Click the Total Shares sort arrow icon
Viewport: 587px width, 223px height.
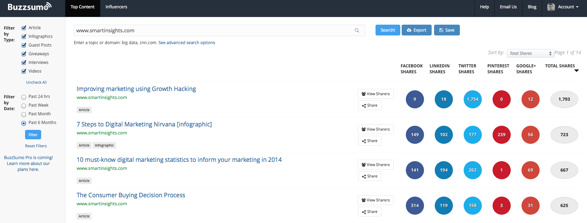point(577,71)
